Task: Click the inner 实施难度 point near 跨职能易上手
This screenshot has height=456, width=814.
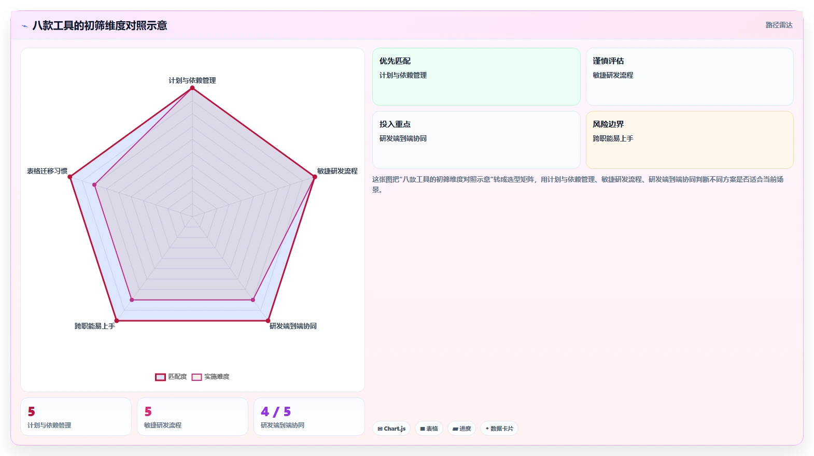Action: [132, 300]
